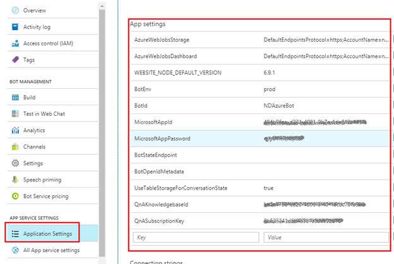This screenshot has height=264, width=394.
Task: Select the Channels cube icon
Action: 15,147
